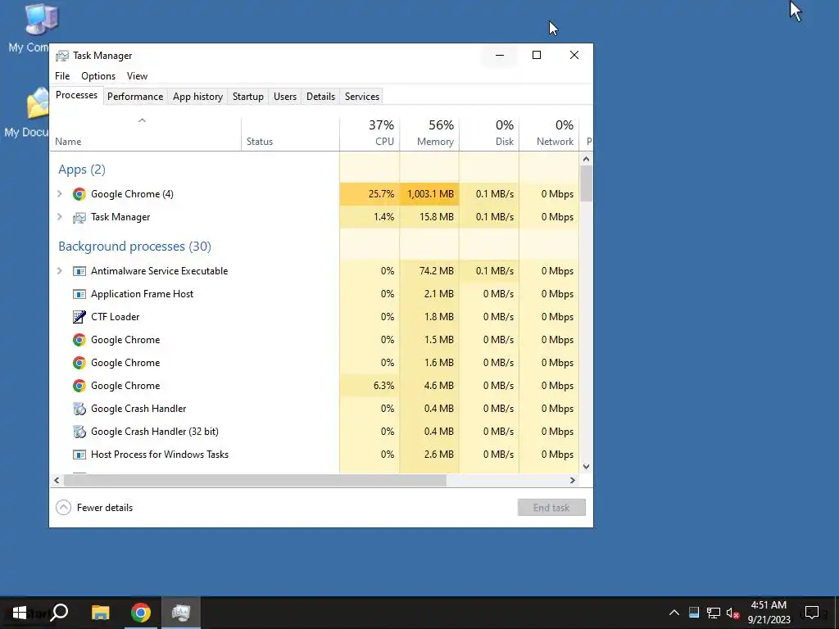The height and width of the screenshot is (629, 839).
Task: Click the system tray device icon next to the chevron
Action: click(694, 613)
